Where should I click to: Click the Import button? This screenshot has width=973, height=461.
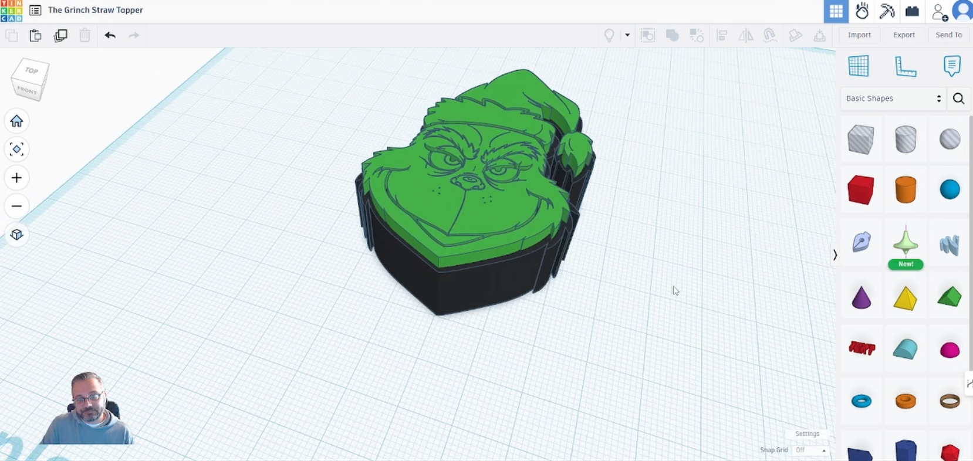pos(859,35)
